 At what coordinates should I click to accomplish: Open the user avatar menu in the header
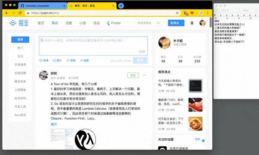(x=202, y=23)
